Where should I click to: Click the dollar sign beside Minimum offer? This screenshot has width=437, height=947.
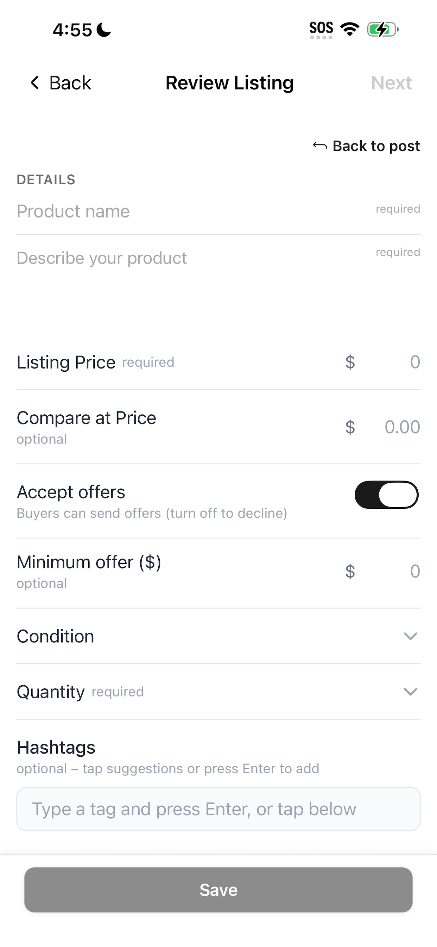coord(350,571)
